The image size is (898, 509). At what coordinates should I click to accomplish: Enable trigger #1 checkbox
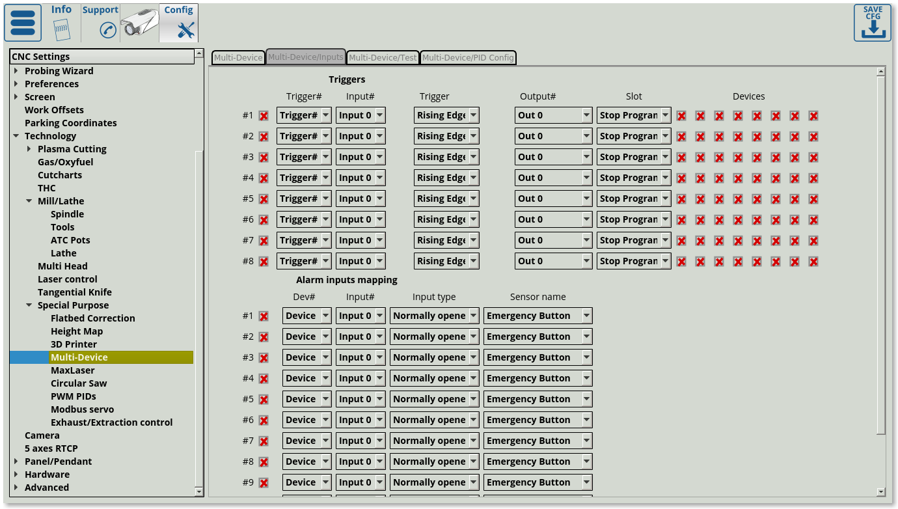264,116
